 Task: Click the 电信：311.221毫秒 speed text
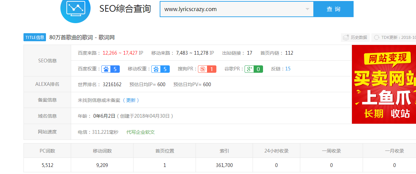click(98, 132)
